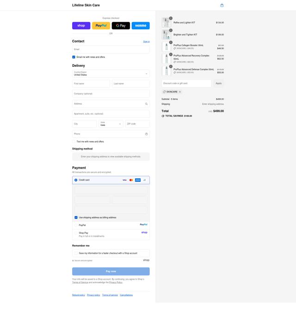296x315 pixels.
Task: Select the Shop Pay payment radio button
Action: point(76,233)
